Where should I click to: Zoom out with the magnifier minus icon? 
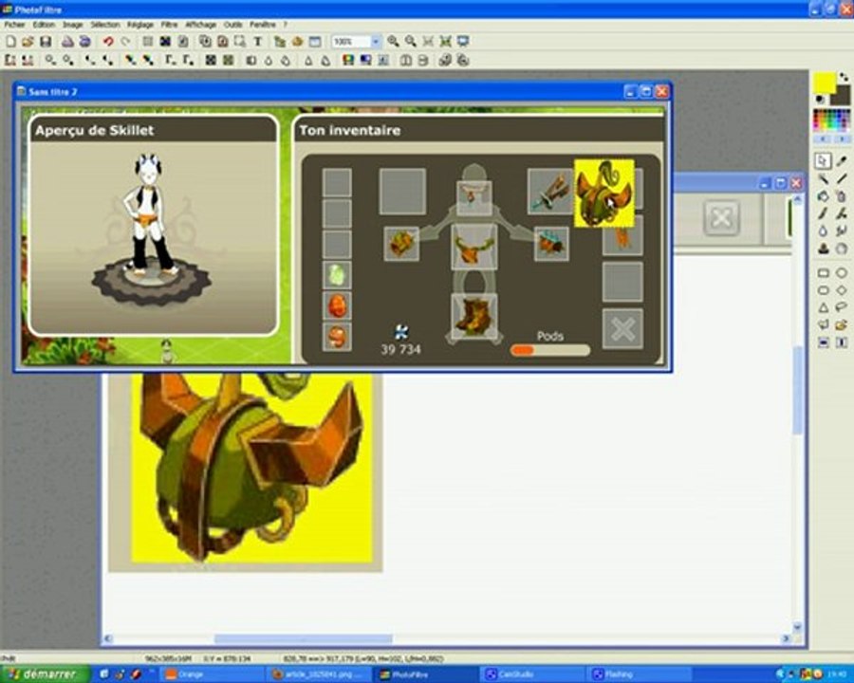point(410,42)
